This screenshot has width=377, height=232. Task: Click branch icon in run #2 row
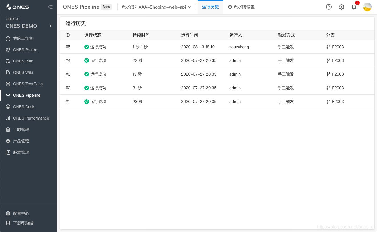328,88
